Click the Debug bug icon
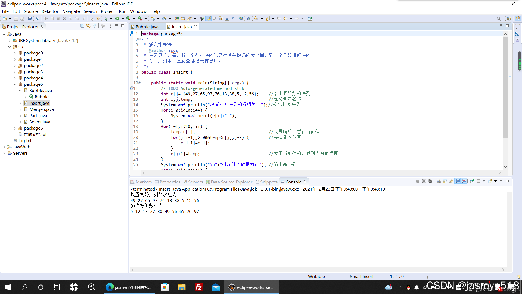 coord(106,19)
